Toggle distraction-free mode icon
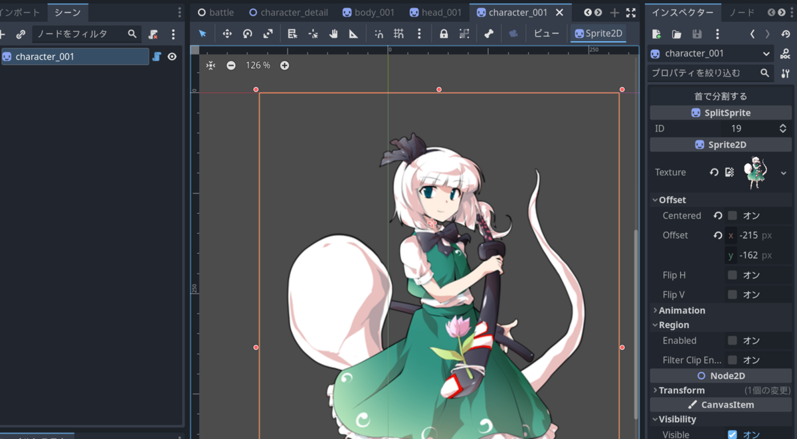797x439 pixels. [x=630, y=13]
